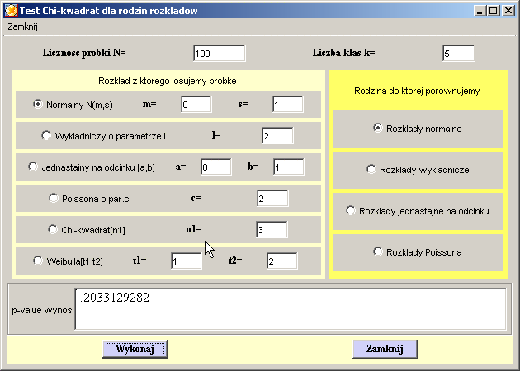Select Rozklady wykladnicze comparison family
This screenshot has width=520, height=371.
point(371,169)
